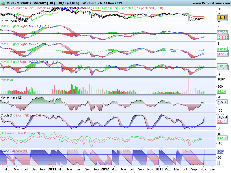Click the -2,9163 signal value tag

click(x=223, y=37)
